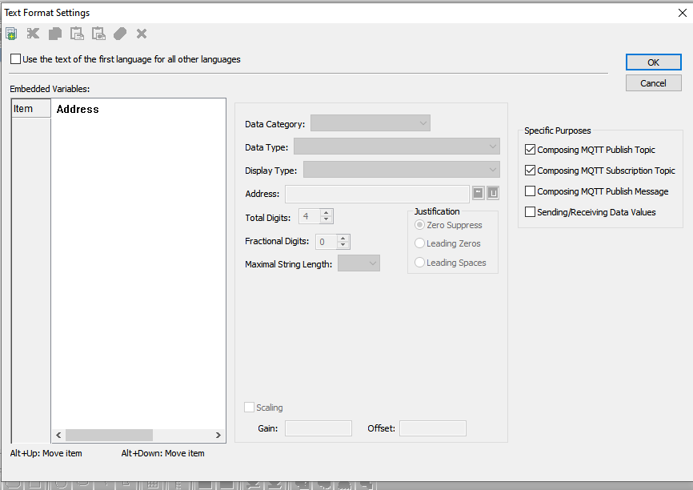Click the eraser clear icon
Screen dimensions: 693x490
120,34
